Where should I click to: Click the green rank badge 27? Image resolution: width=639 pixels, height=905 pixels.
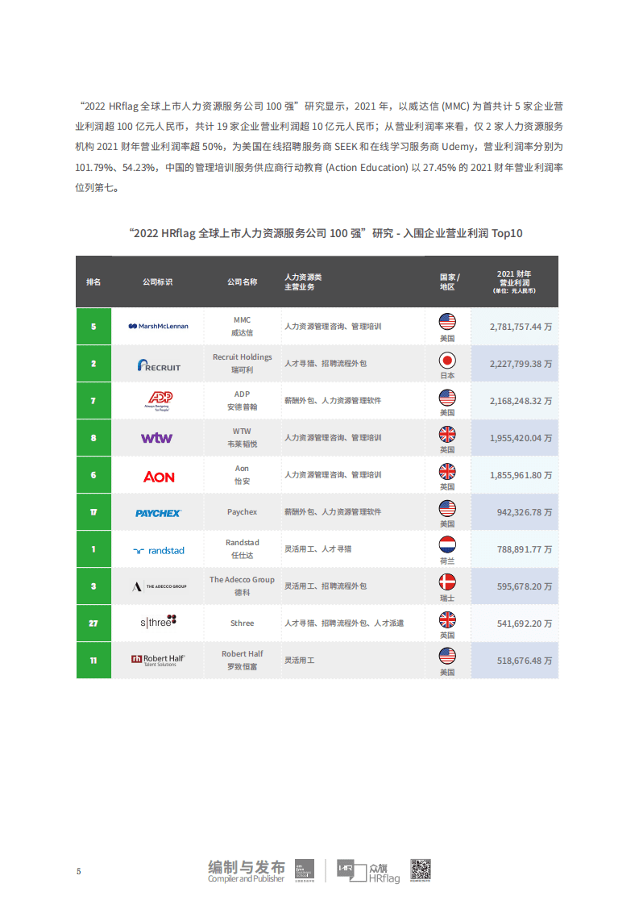[93, 623]
